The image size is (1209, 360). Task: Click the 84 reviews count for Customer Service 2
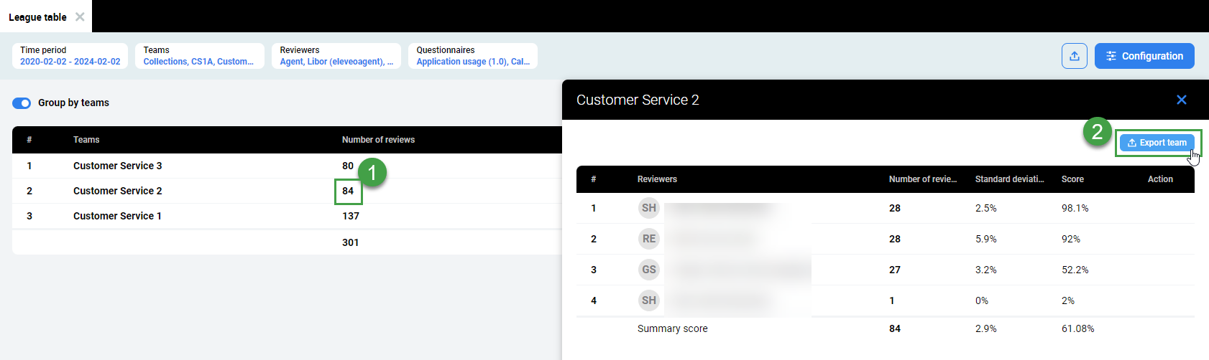[348, 191]
